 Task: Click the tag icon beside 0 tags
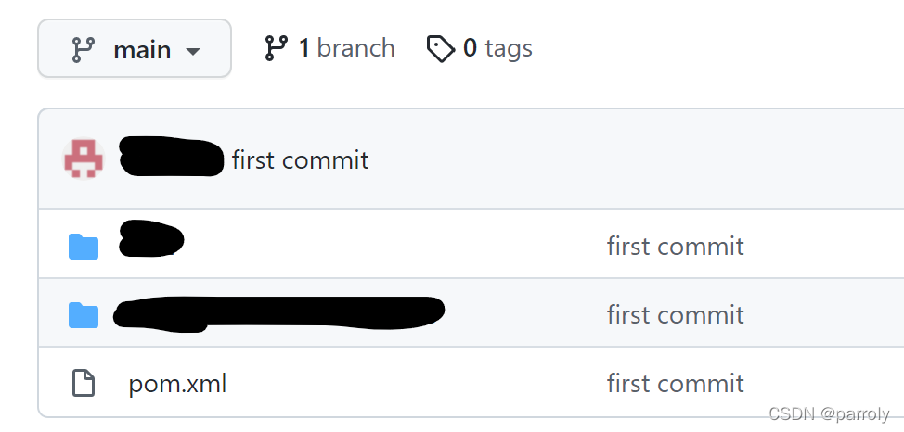(441, 48)
